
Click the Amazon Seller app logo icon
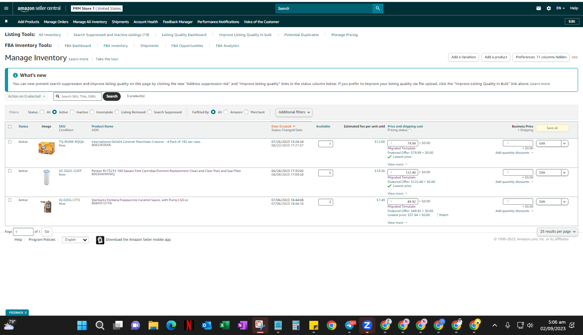point(100,240)
